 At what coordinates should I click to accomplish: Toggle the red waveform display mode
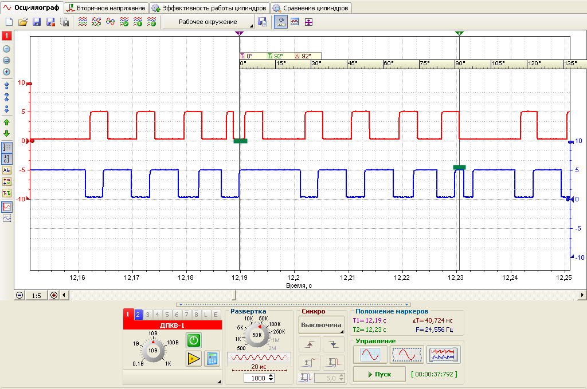tap(7, 207)
